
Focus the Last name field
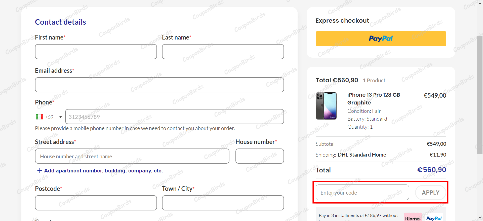[223, 52]
